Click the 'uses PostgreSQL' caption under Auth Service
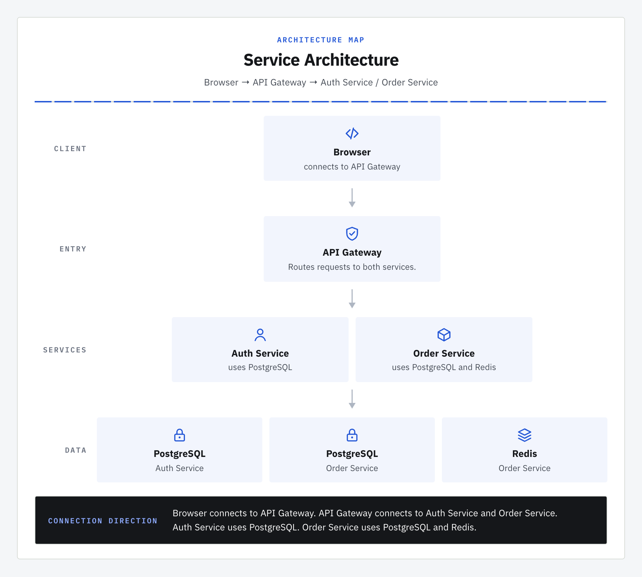 260,367
